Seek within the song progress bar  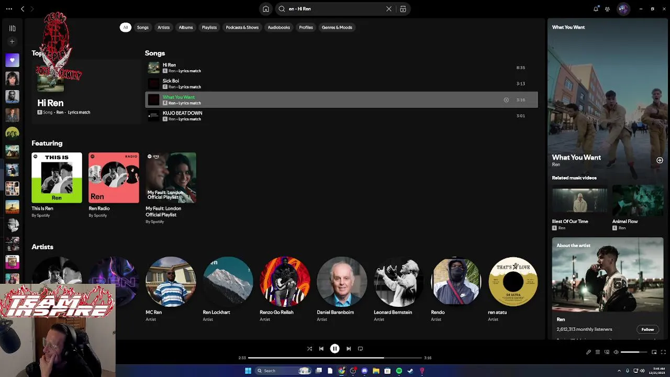(x=335, y=358)
